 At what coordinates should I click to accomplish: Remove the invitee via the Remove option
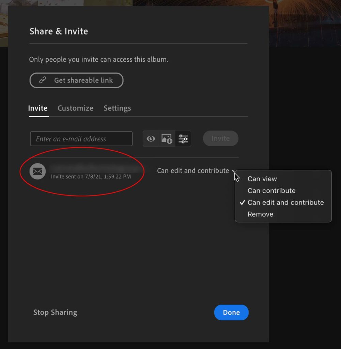point(260,214)
